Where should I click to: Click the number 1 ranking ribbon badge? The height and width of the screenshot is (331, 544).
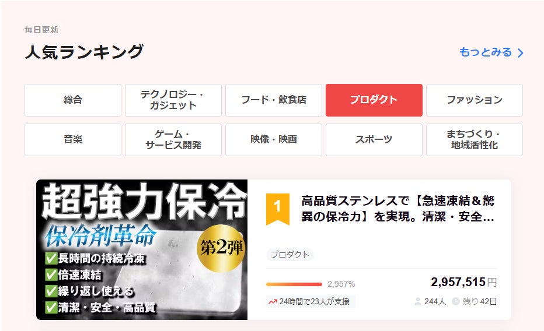click(x=278, y=209)
